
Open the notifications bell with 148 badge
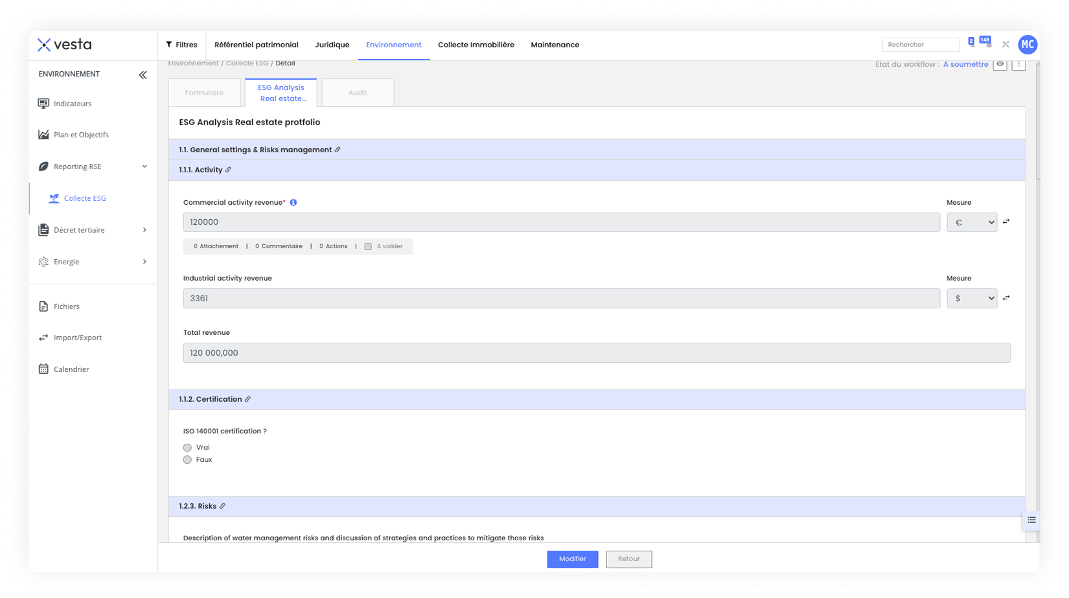(987, 44)
